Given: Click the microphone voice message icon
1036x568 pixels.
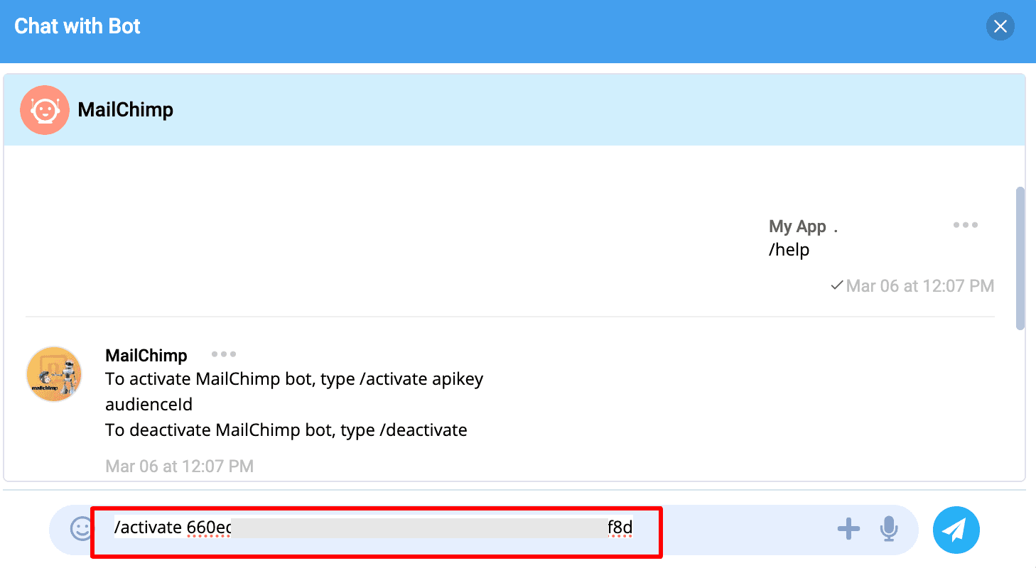Looking at the screenshot, I should tap(888, 529).
